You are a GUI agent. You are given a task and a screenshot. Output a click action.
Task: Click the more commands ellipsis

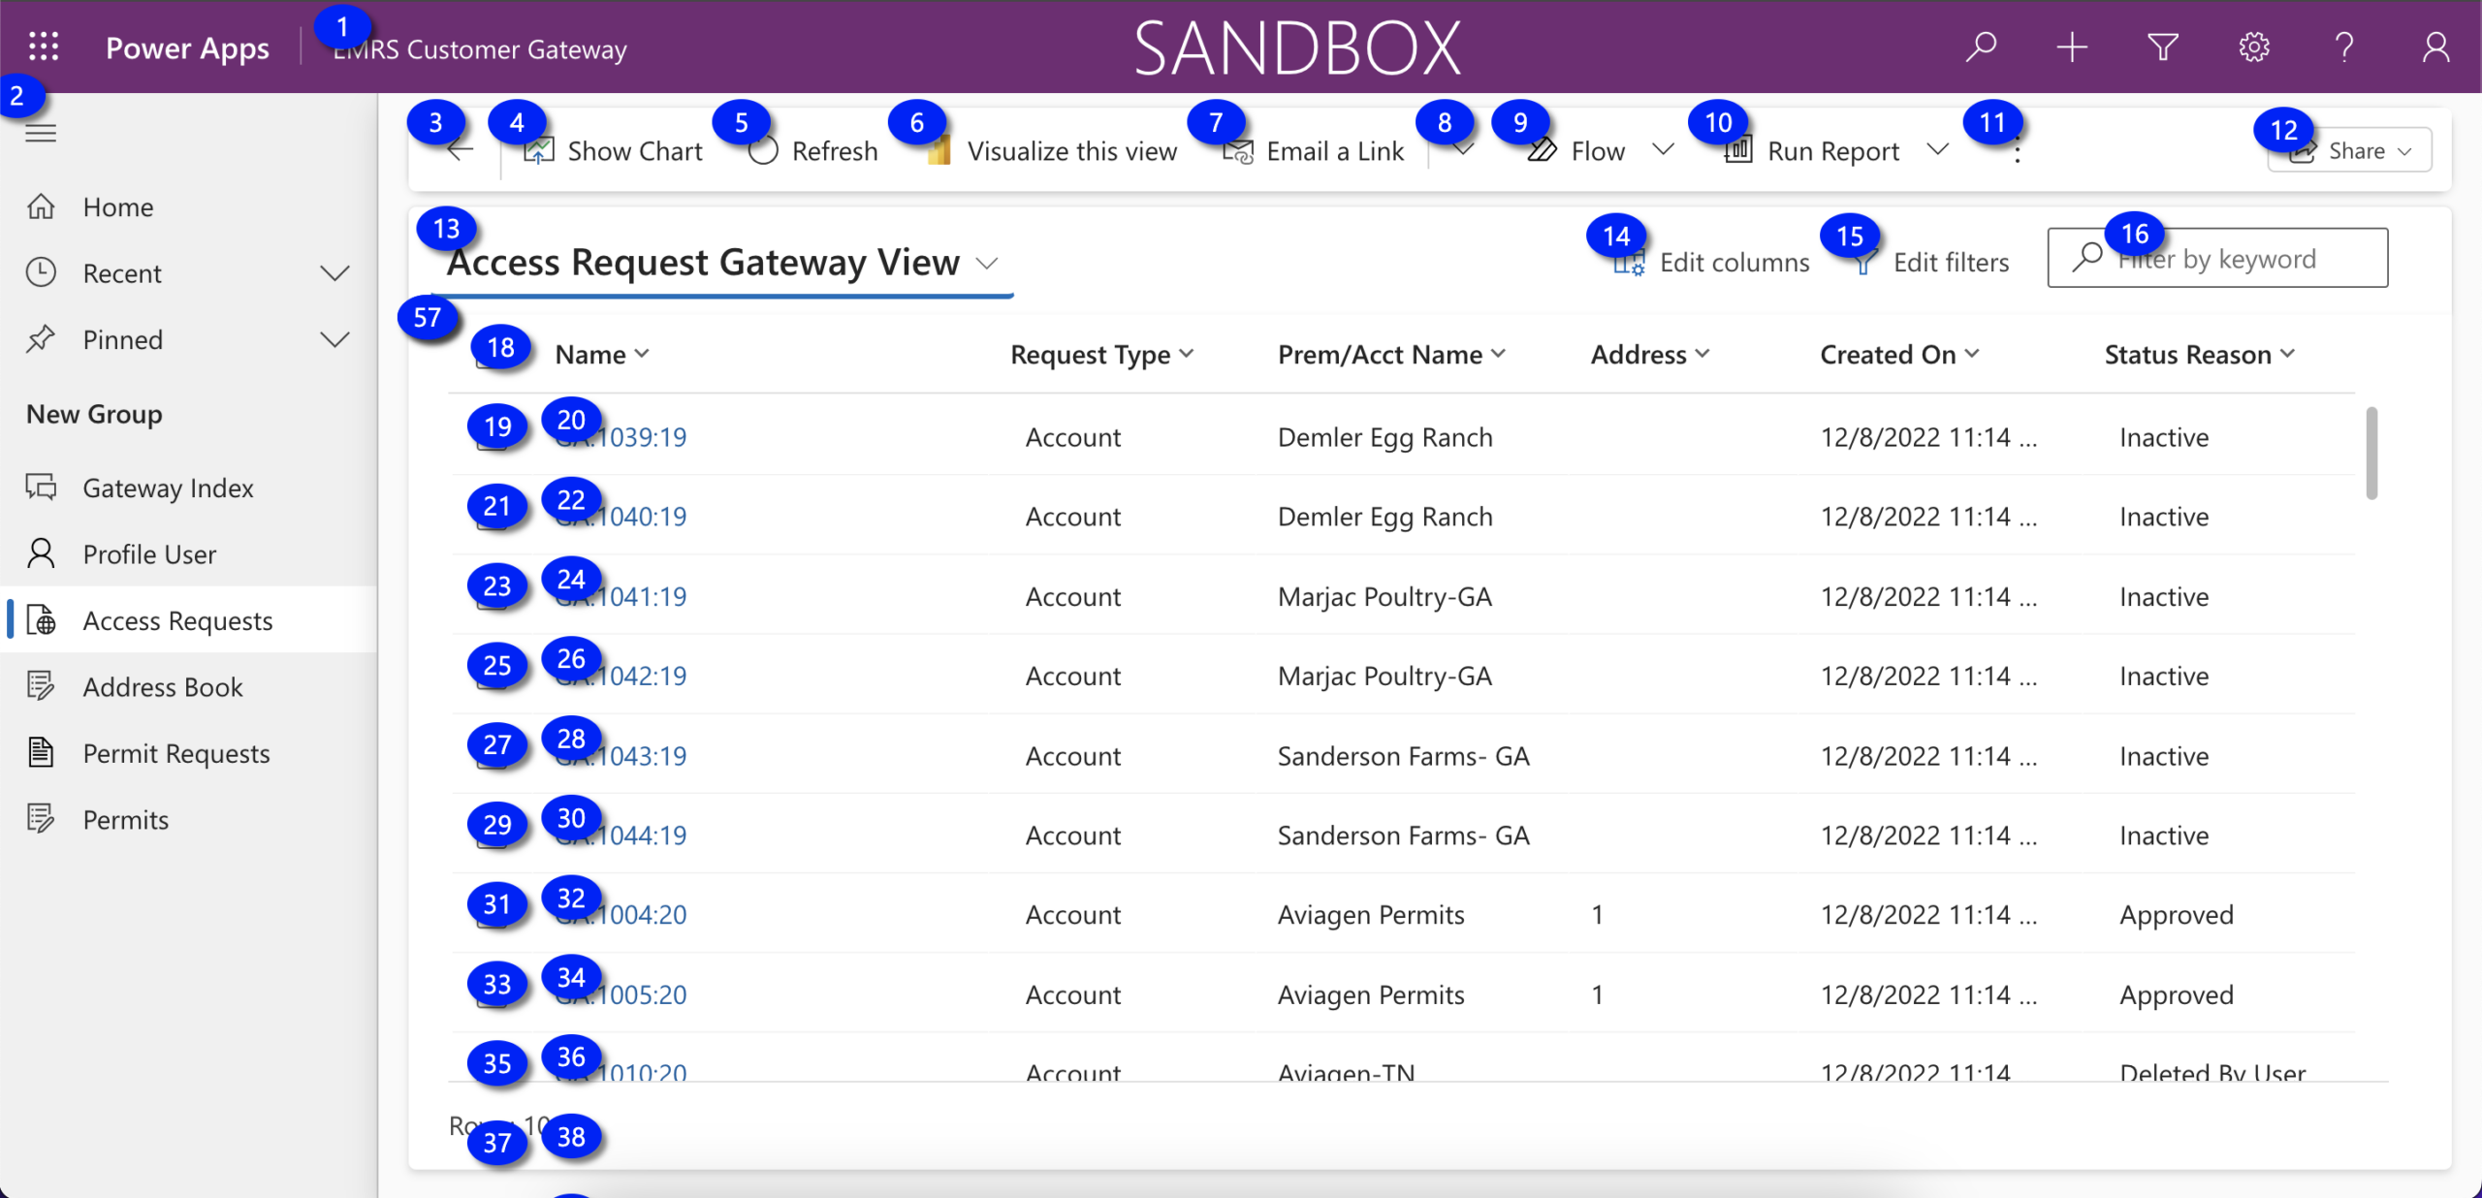[x=2017, y=152]
